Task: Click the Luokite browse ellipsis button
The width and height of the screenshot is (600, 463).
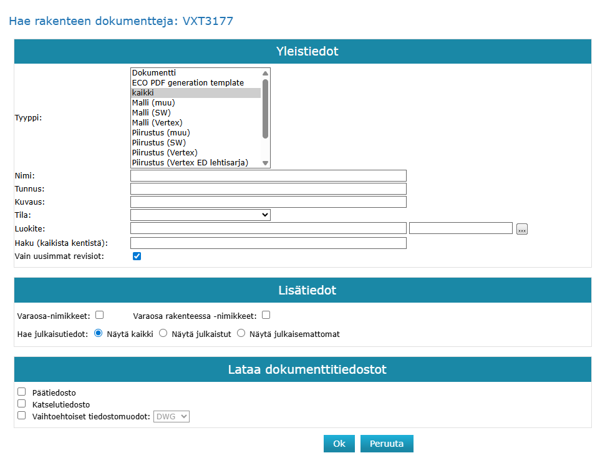Action: 522,229
